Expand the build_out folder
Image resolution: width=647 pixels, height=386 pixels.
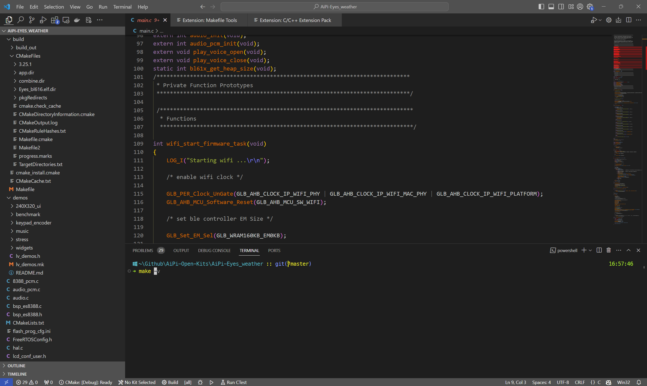pyautogui.click(x=62, y=47)
